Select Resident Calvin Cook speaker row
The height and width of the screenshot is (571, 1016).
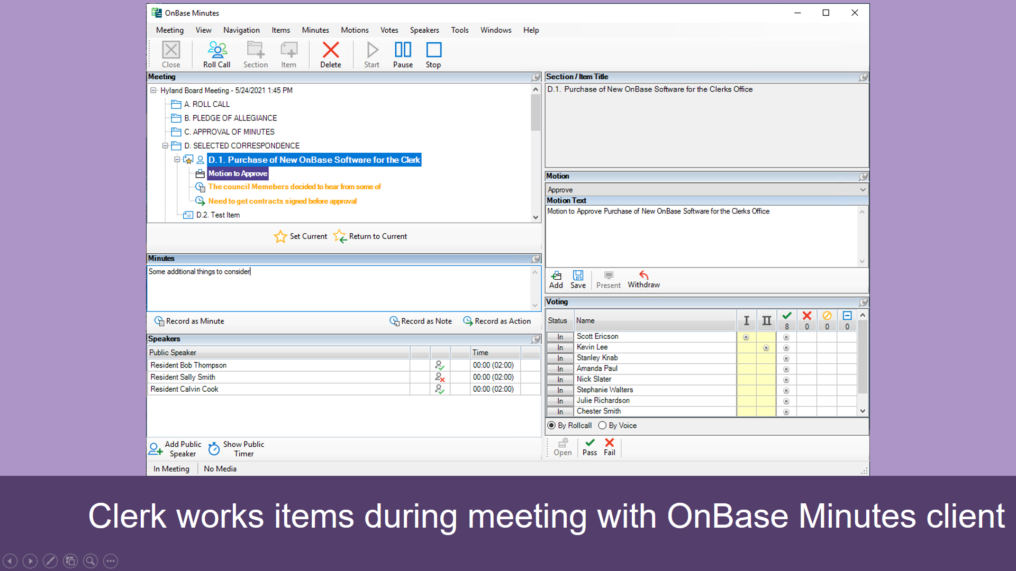[x=344, y=389]
